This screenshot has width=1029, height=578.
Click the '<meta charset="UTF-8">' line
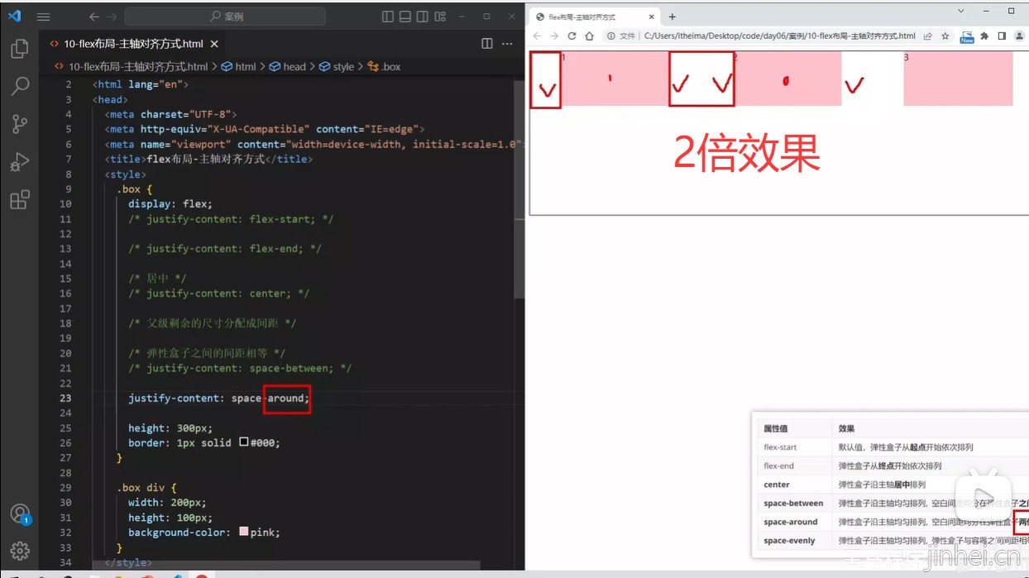[171, 114]
